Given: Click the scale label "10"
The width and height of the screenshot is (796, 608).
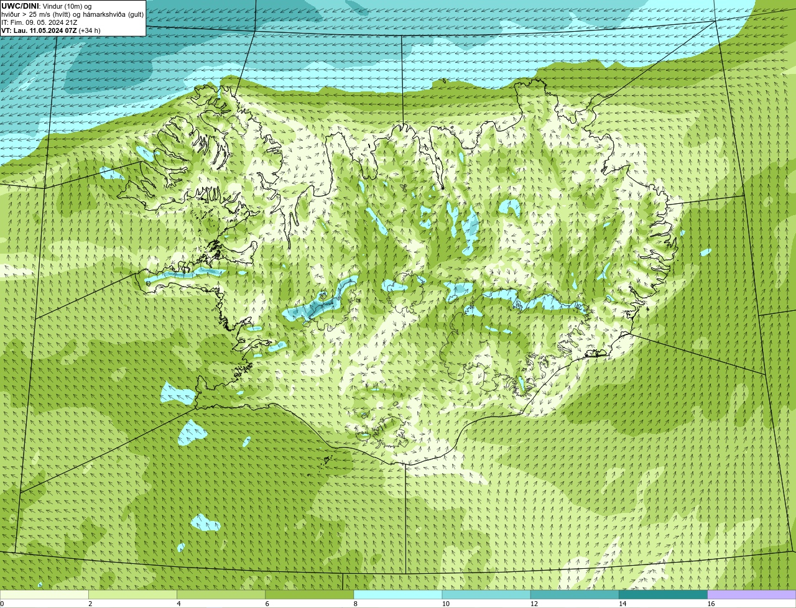Looking at the screenshot, I should pos(445,604).
